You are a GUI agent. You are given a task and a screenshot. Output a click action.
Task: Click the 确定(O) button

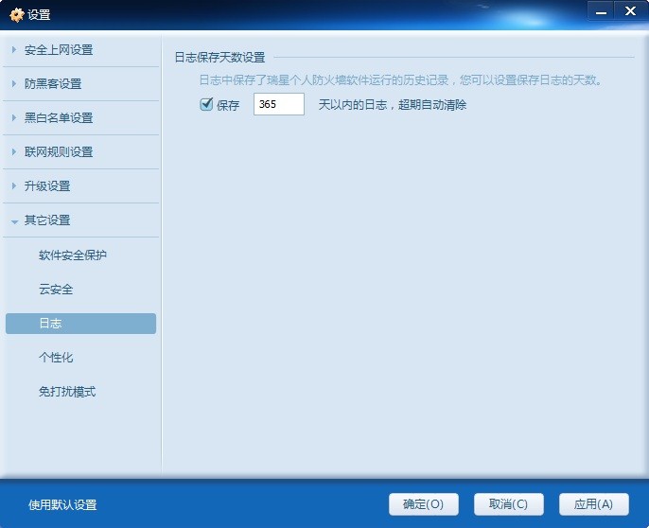click(424, 504)
